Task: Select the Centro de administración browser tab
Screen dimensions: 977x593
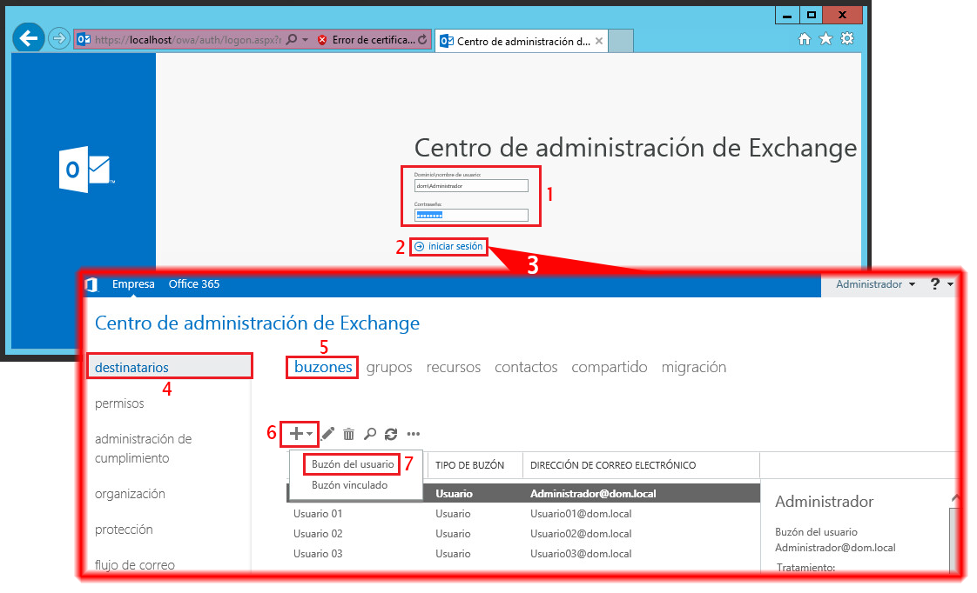Action: tap(521, 41)
